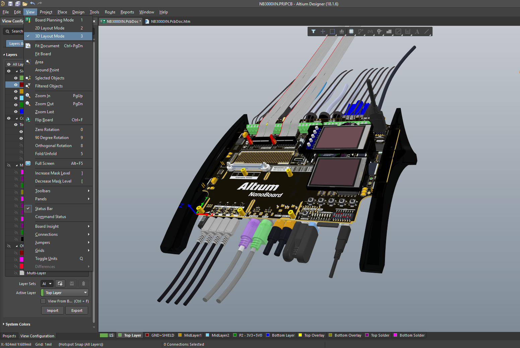
Task: Click Toggle Units menu entry
Action: click(x=58, y=259)
